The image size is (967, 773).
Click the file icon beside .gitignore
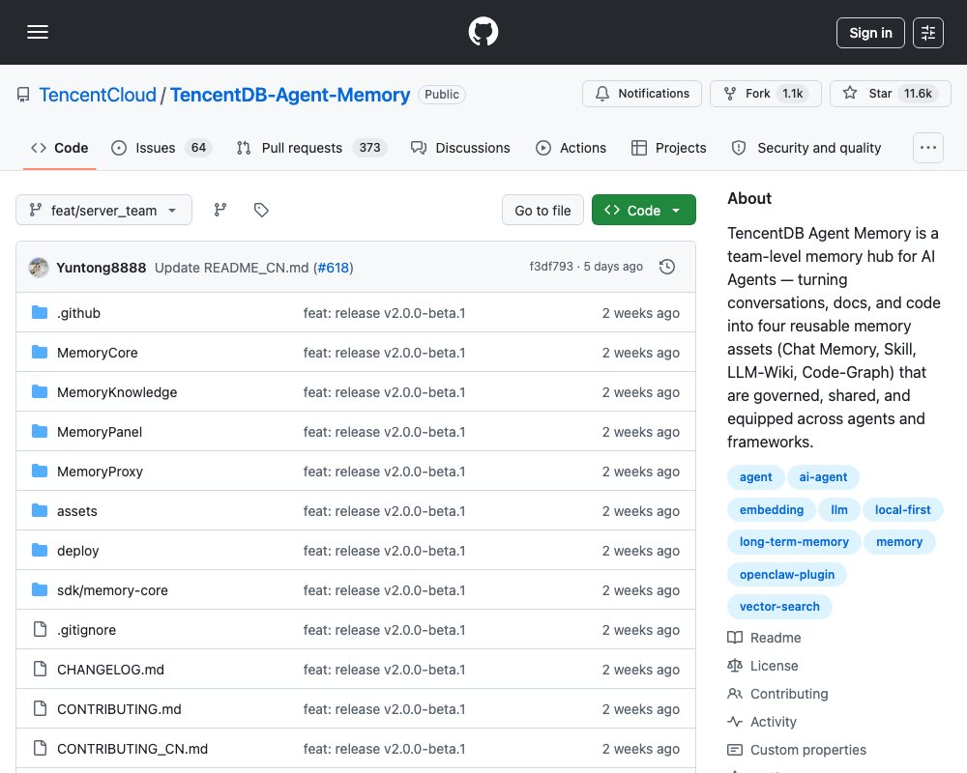point(40,629)
